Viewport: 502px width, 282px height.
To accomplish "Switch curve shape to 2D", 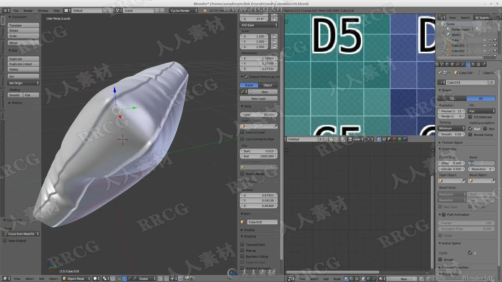I will click(452, 98).
